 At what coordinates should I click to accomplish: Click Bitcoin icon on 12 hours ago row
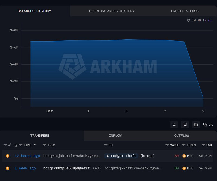tap(8, 156)
